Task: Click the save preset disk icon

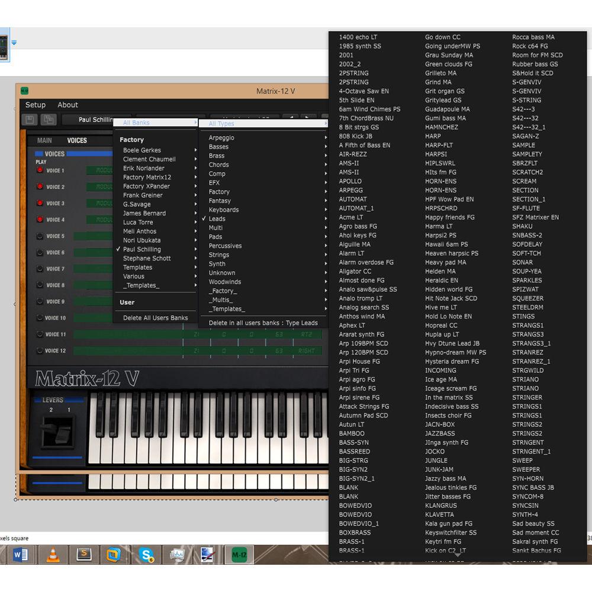Action: tap(28, 119)
